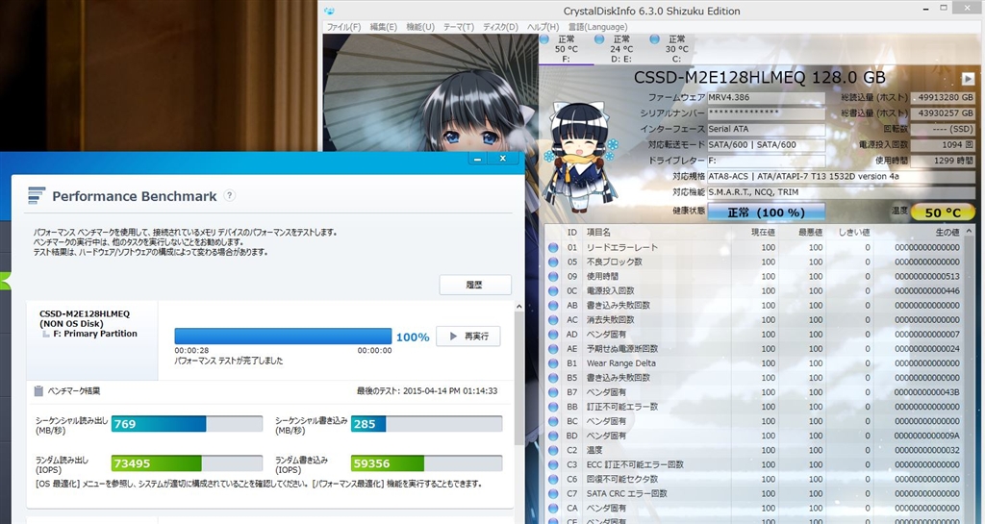Click the Shizuku character mascot image
This screenshot has height=524, width=985.
[580, 157]
